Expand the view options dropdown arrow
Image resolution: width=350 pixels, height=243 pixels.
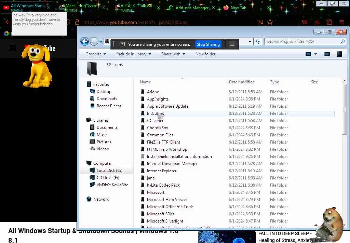(x=315, y=54)
